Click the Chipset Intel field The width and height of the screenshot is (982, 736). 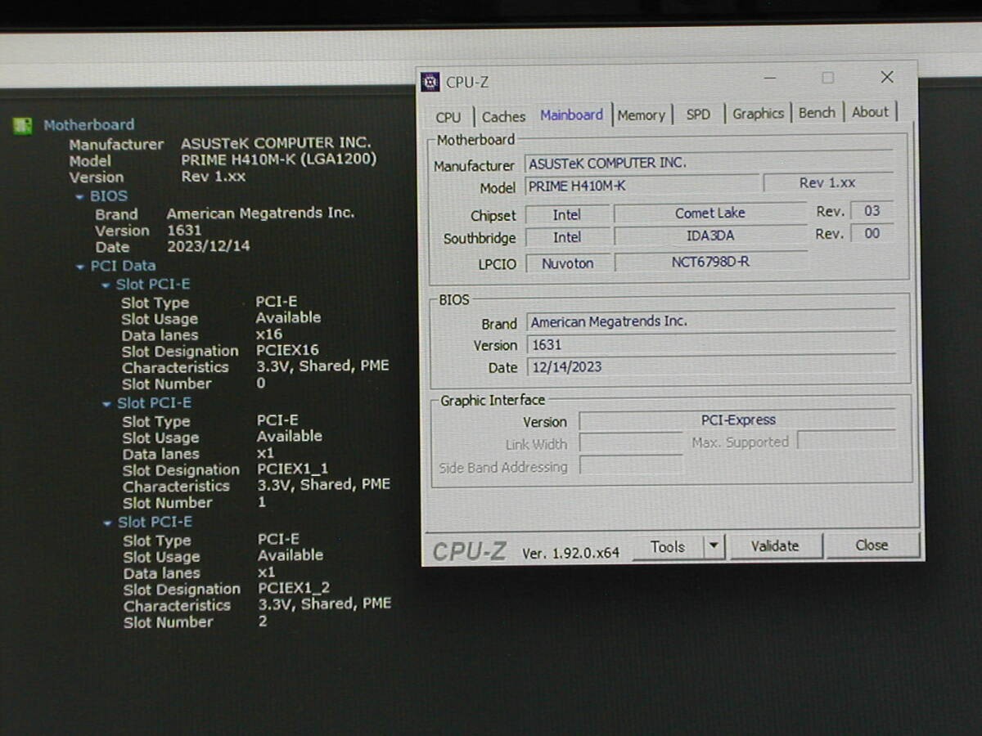coord(567,215)
